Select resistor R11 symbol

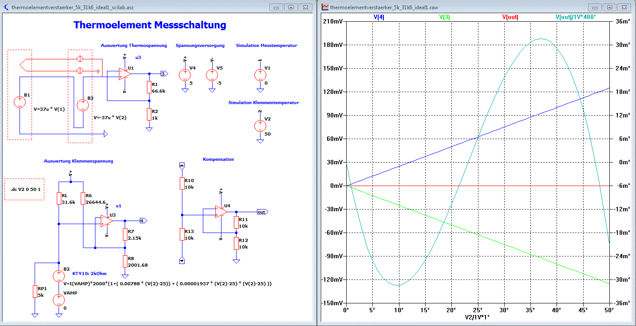tap(236, 222)
